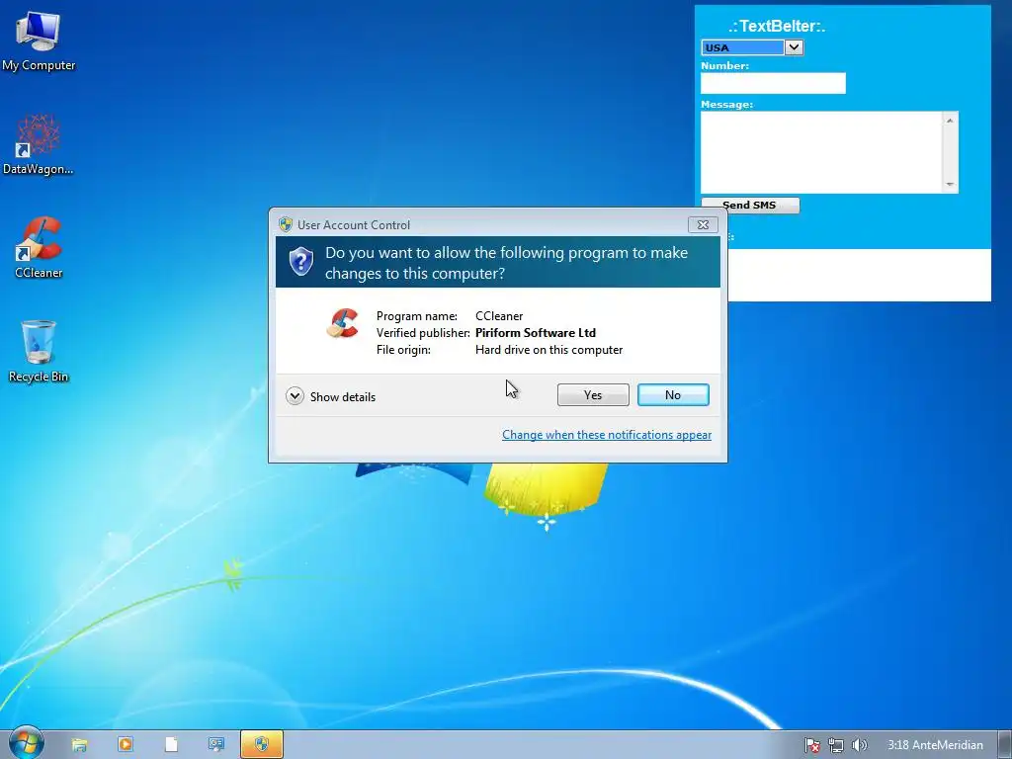This screenshot has width=1012, height=759.
Task: Click the CCleaner program name text in dialog
Action: point(499,316)
